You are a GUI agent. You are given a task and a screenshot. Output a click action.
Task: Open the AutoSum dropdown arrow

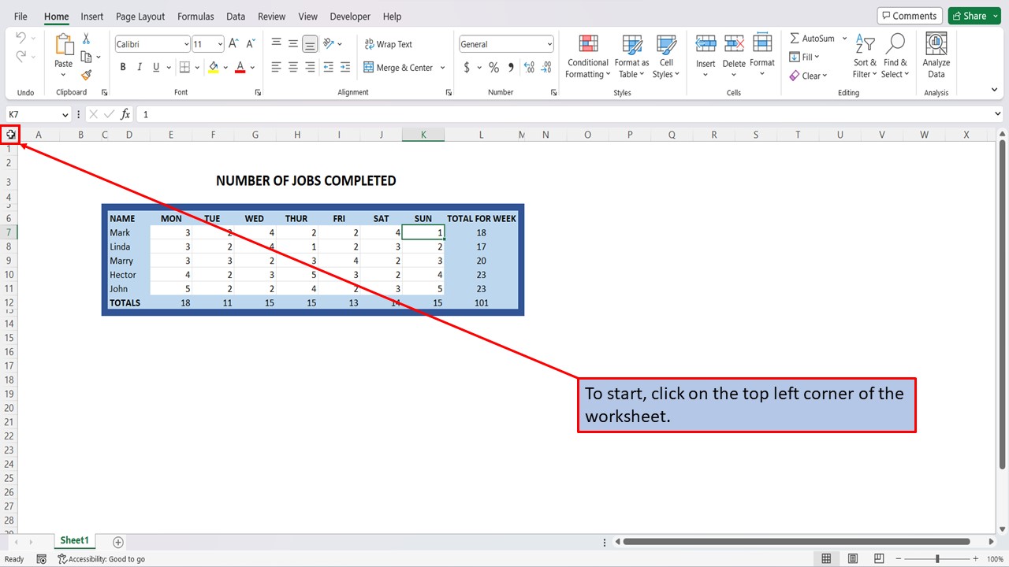pyautogui.click(x=844, y=39)
